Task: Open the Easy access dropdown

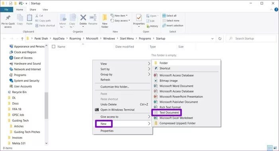Action: point(120,21)
